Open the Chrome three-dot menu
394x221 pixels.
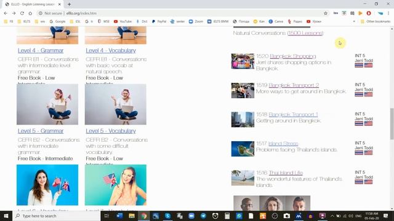click(388, 14)
